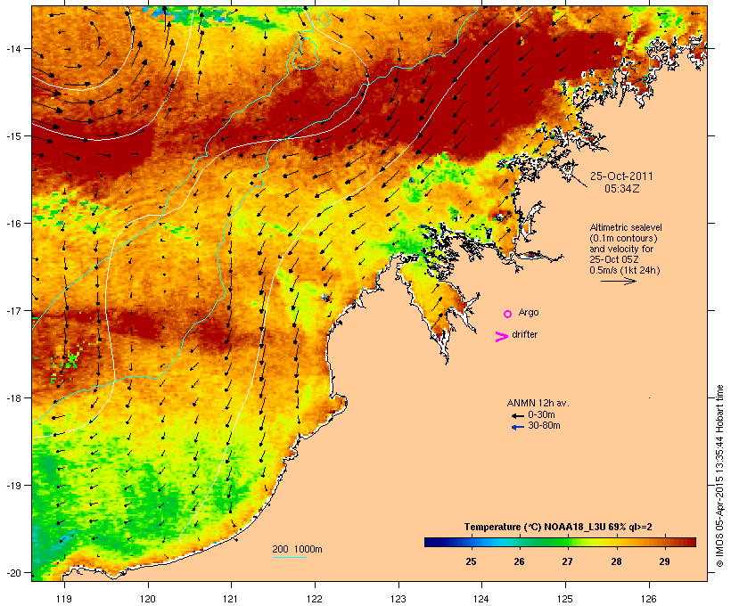
Task: Click latitude axis label -14
Action: 12,48
